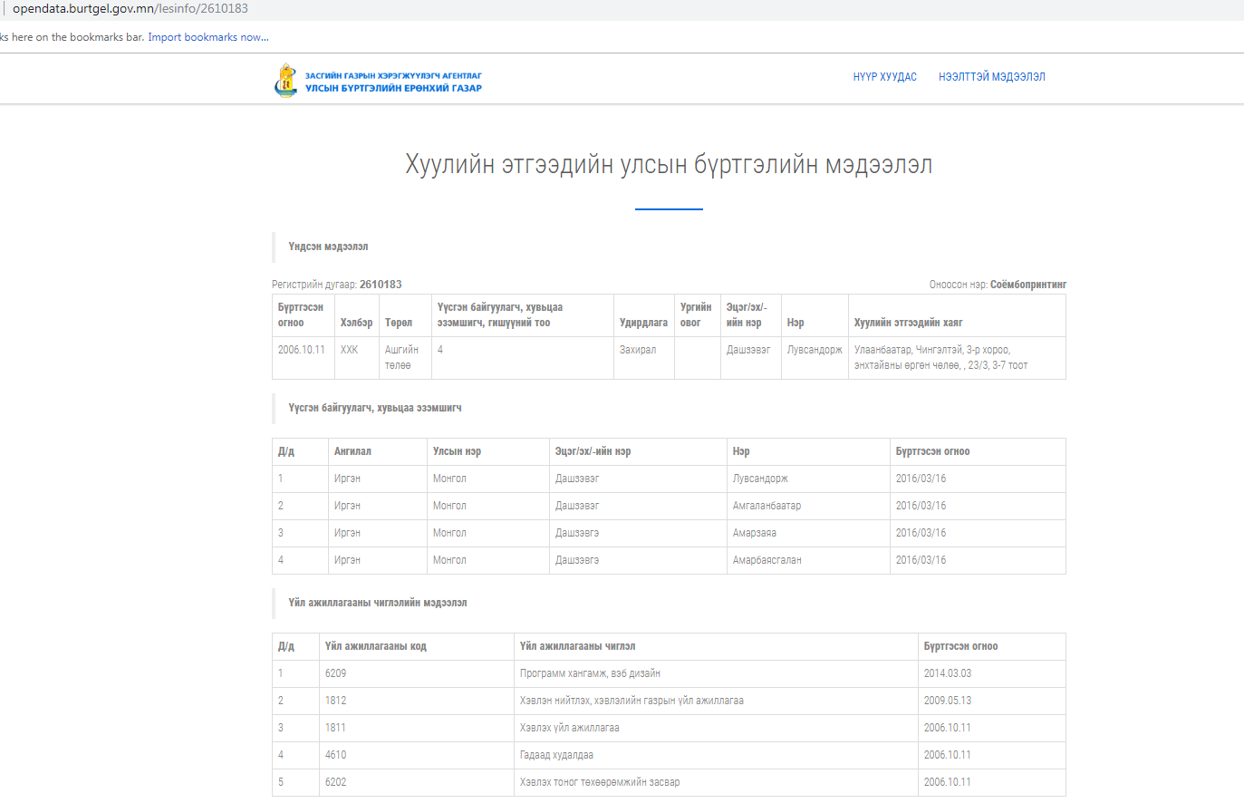The height and width of the screenshot is (803, 1244).
Task: Click activity code 6209
Action: click(335, 673)
